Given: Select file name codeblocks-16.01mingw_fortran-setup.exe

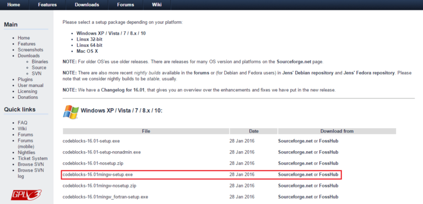Looking at the screenshot, I should pos(105,197).
